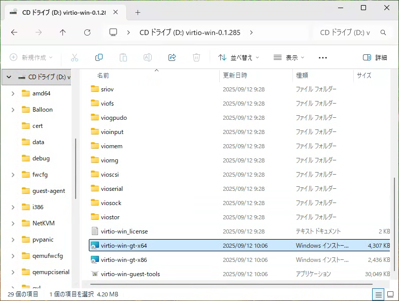Expand the pvpanic tree folder
The width and height of the screenshot is (399, 301).
(x=13, y=240)
